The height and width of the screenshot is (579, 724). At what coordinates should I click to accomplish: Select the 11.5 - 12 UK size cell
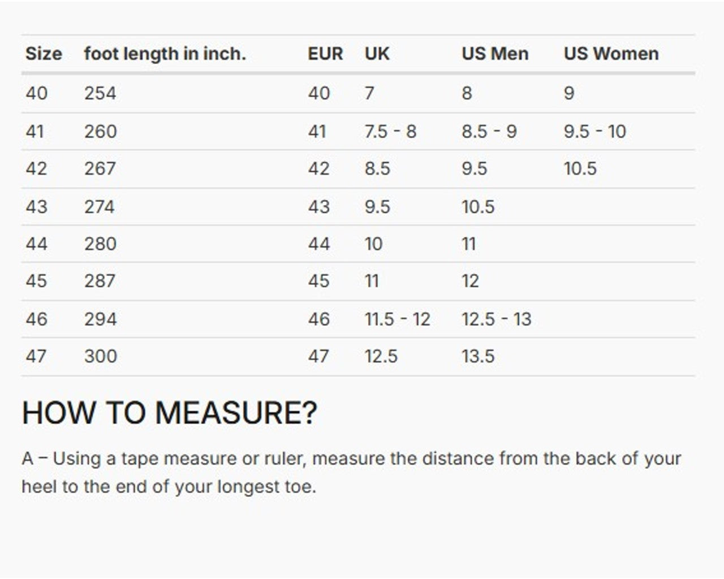pyautogui.click(x=397, y=319)
